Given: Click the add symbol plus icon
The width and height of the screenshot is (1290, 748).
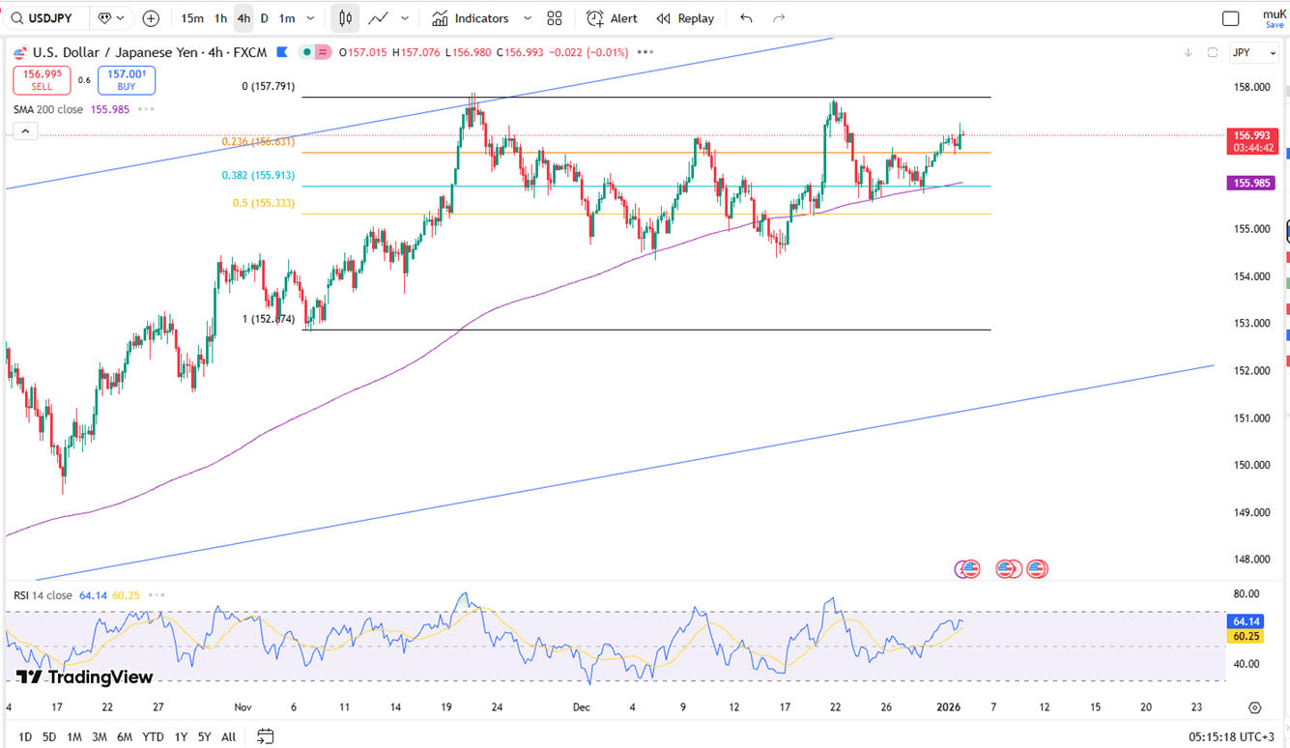Looking at the screenshot, I should click(x=151, y=18).
